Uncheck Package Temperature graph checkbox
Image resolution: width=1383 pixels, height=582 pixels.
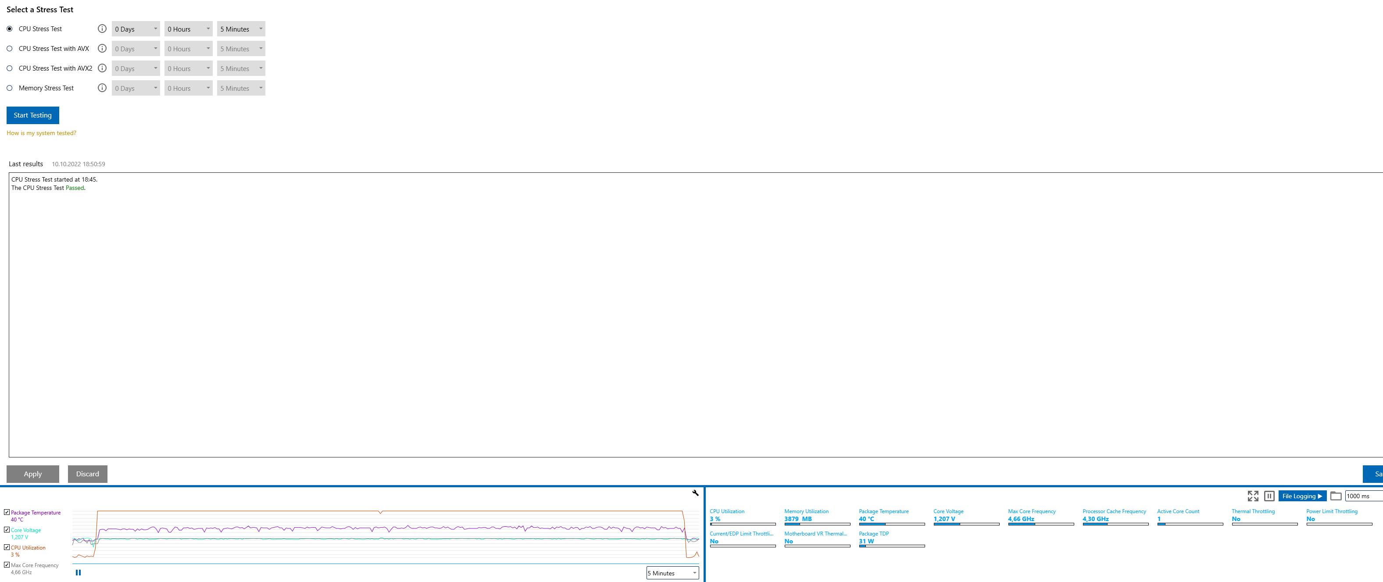[x=7, y=512]
